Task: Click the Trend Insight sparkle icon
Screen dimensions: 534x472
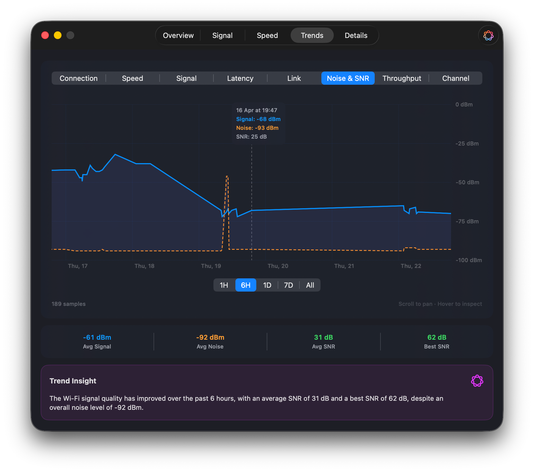Action: click(x=477, y=381)
